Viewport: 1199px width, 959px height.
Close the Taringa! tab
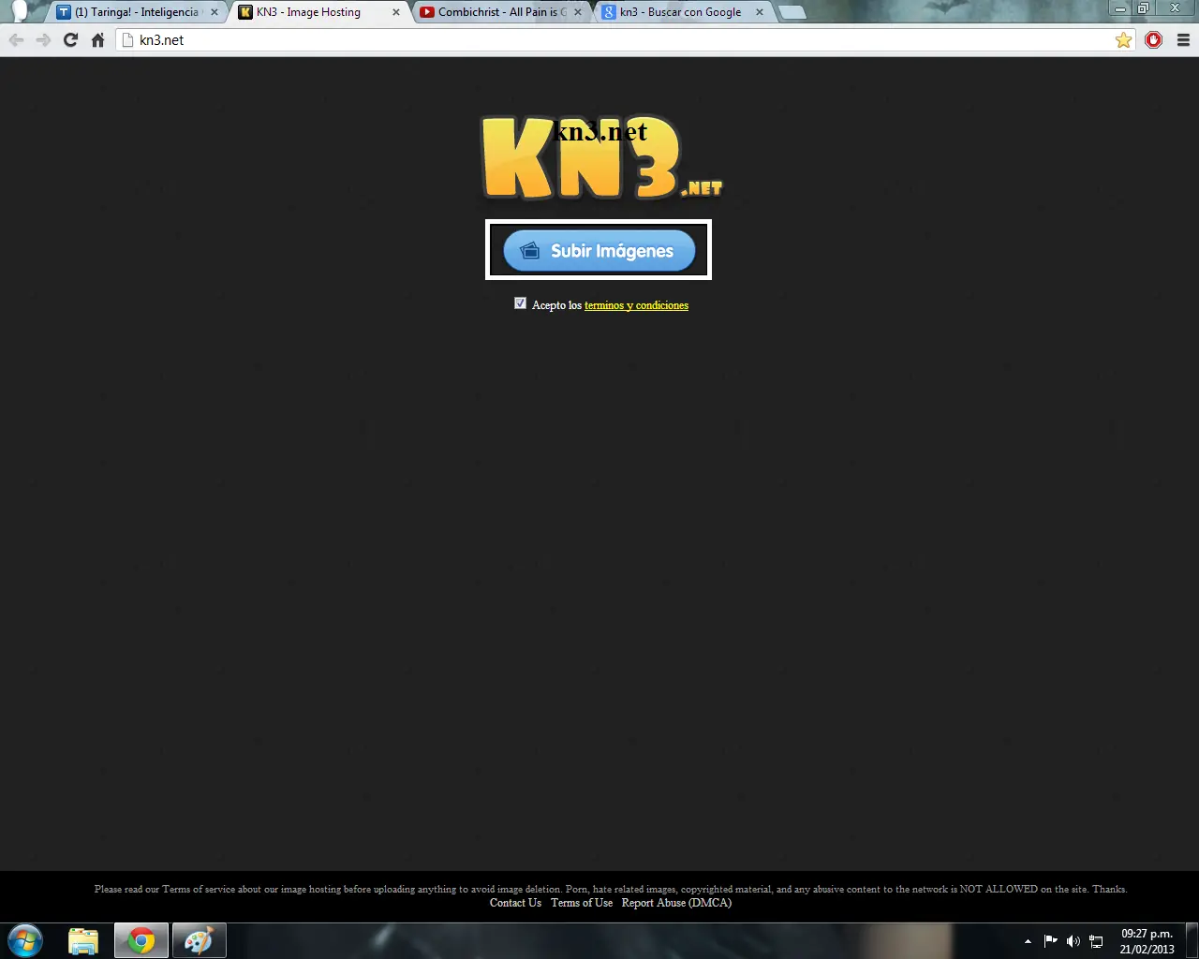[x=215, y=12]
